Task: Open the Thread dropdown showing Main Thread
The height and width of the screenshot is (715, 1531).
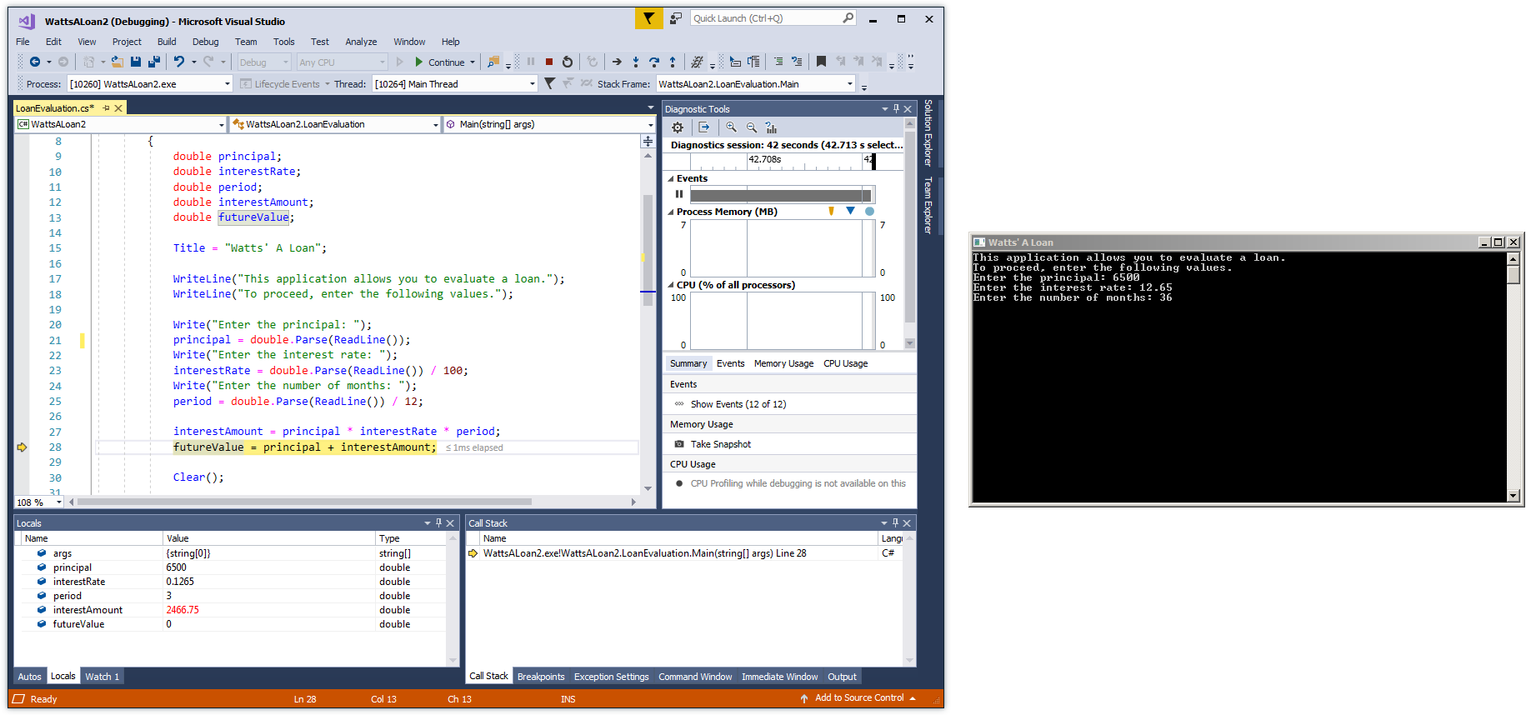Action: [x=533, y=83]
